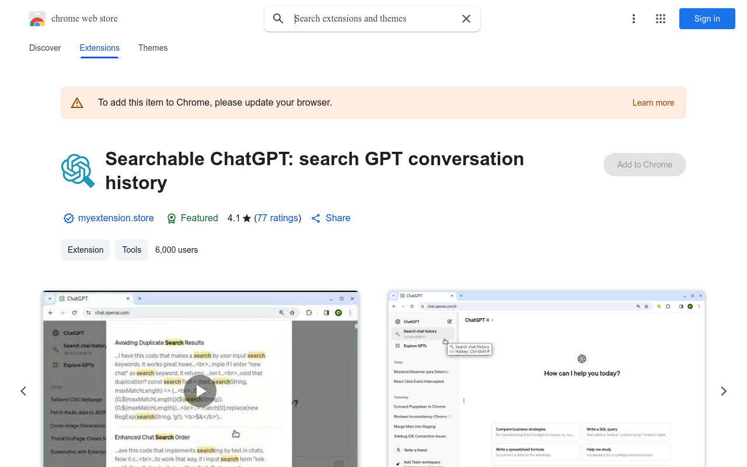Focus the Search extensions and themes field
Image resolution: width=747 pixels, height=467 pixels.
(373, 19)
